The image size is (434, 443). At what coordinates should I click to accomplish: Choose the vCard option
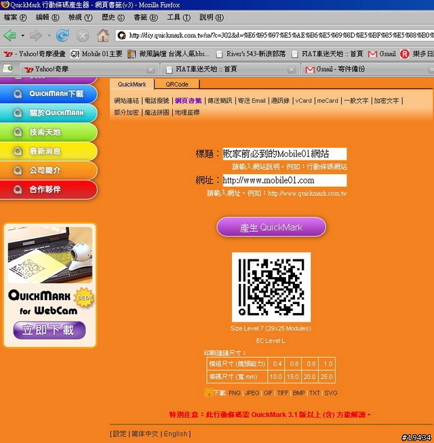click(x=303, y=100)
